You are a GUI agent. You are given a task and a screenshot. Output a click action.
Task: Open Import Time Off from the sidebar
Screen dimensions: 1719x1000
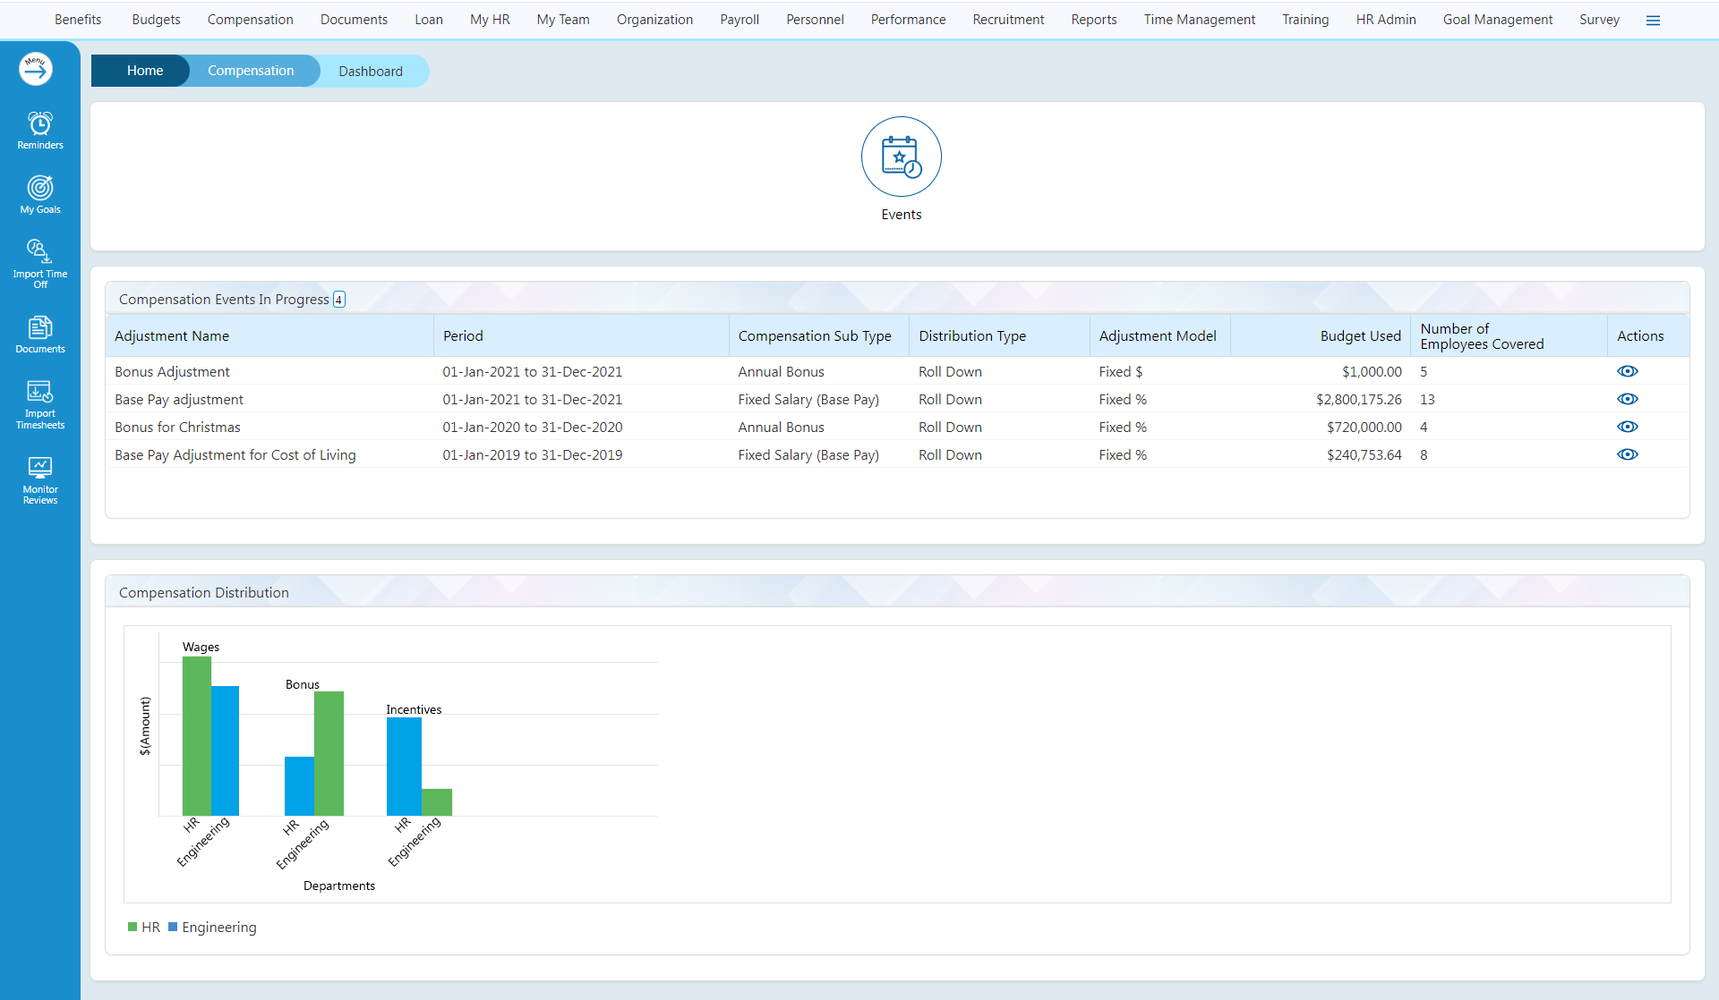pyautogui.click(x=39, y=259)
